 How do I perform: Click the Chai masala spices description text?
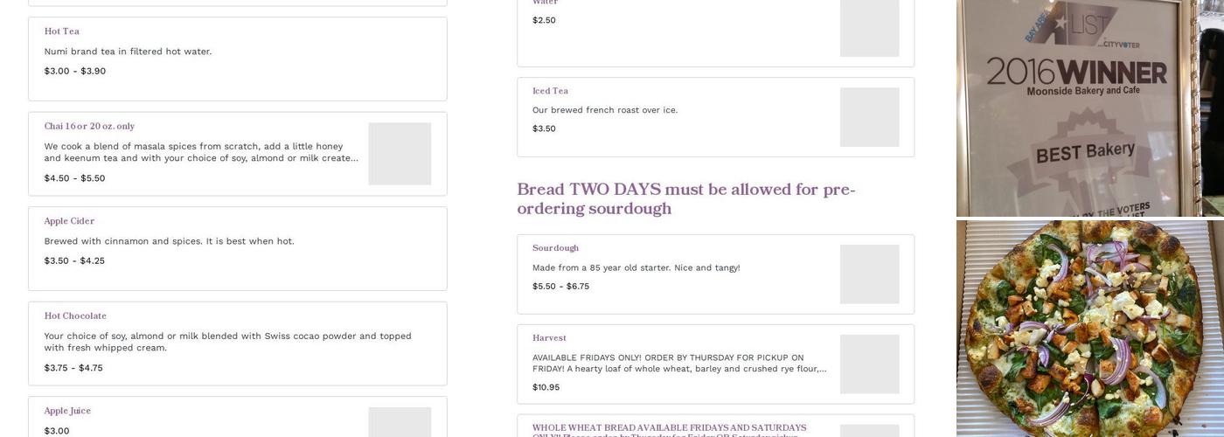pos(201,152)
